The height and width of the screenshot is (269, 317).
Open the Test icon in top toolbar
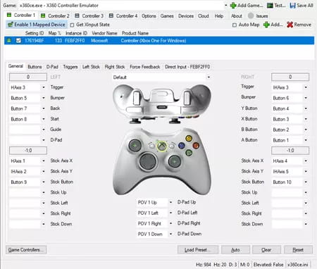tap(270, 6)
